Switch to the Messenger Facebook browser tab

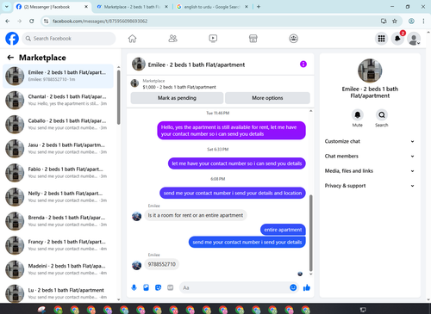52,7
